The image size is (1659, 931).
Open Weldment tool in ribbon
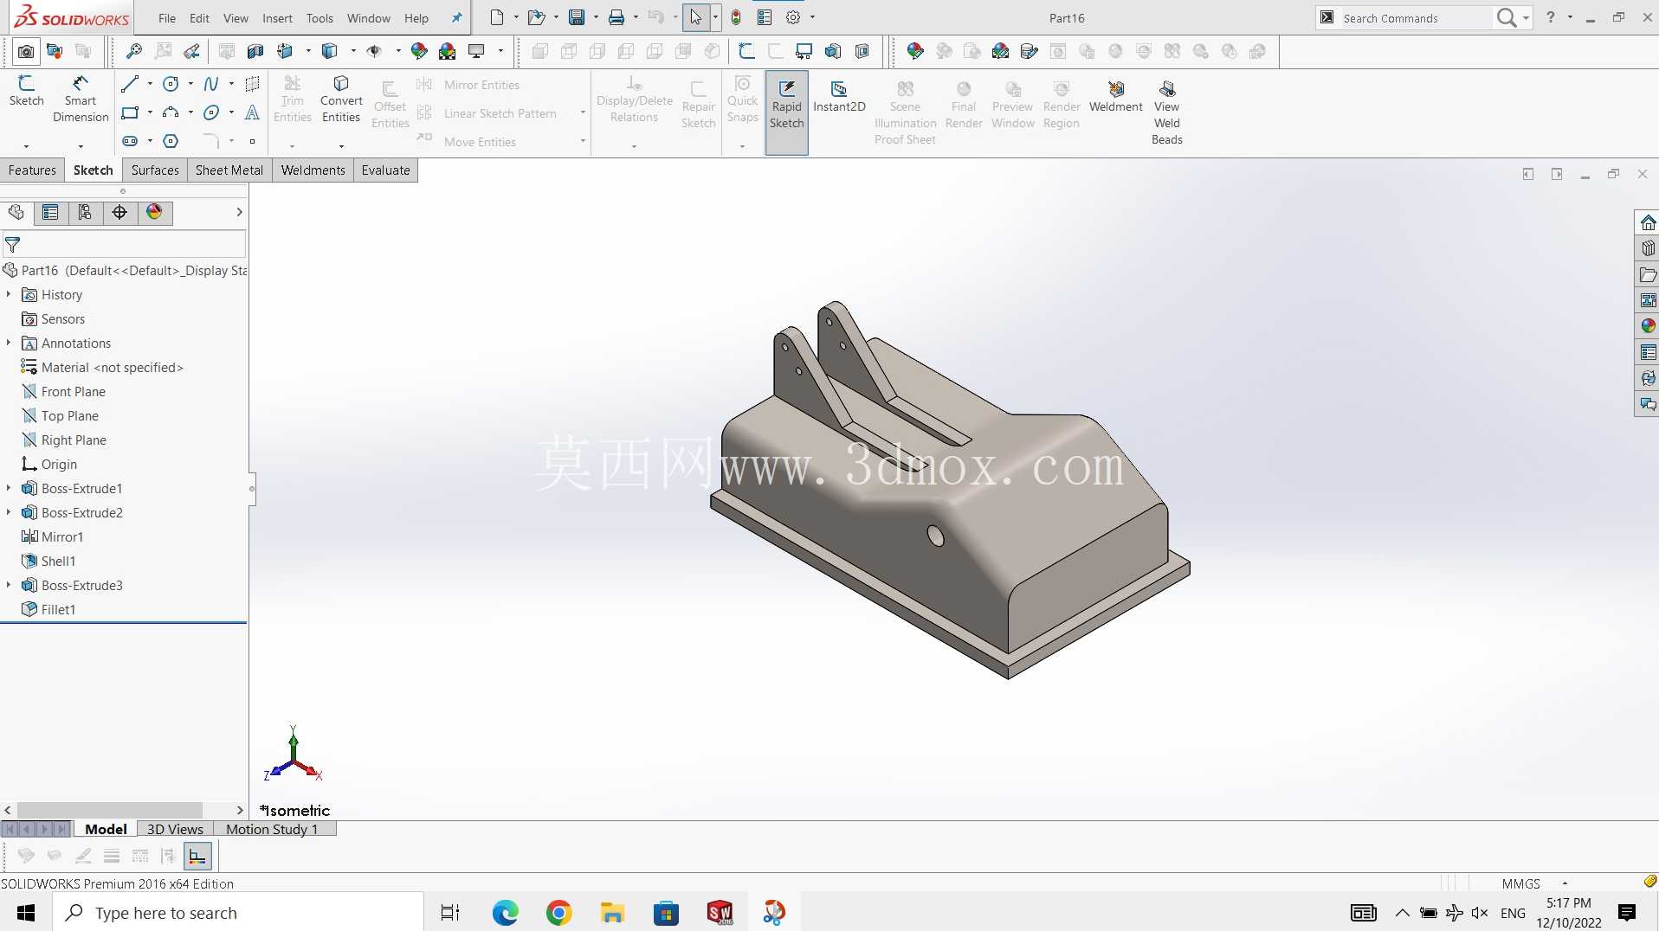pos(1115,96)
